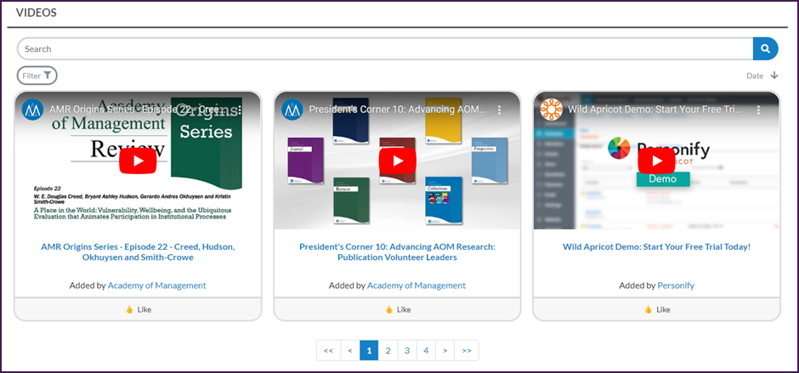This screenshot has width=799, height=373.
Task: Click the YouTube title text on Wild Apricot video
Action: click(655, 110)
